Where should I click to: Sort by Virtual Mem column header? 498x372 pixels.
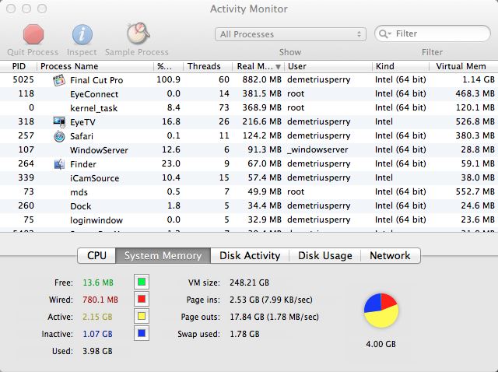point(464,66)
